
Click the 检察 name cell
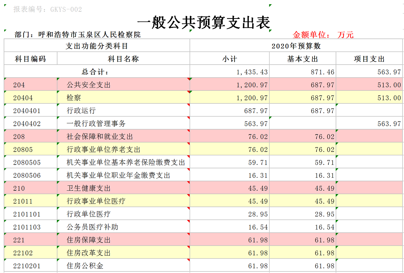[124, 98]
